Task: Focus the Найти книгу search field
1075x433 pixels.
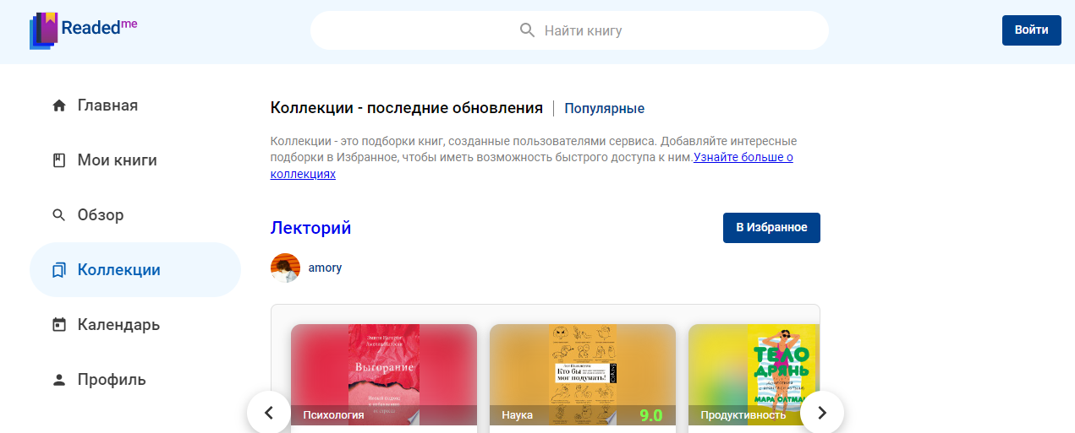Action: click(569, 30)
